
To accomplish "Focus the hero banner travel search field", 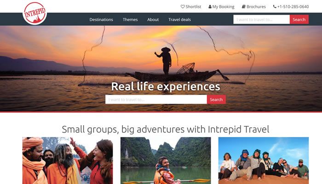I will pos(156,99).
